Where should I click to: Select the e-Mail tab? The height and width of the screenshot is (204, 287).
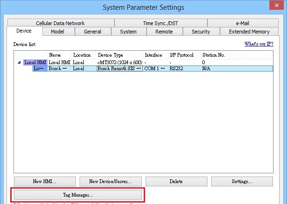click(243, 23)
